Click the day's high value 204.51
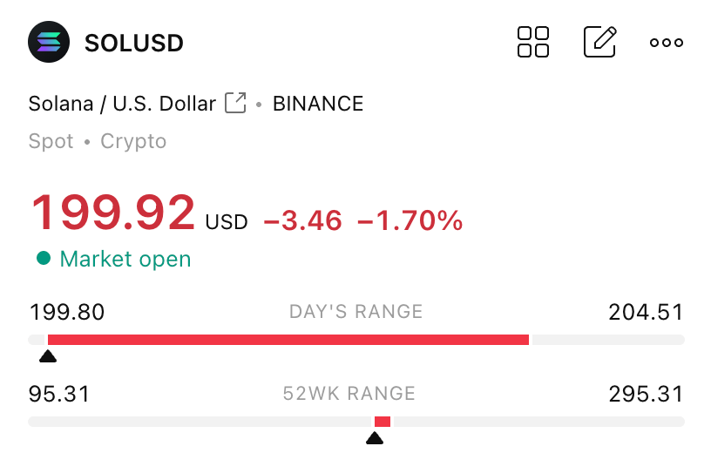Image resolution: width=711 pixels, height=453 pixels. pyautogui.click(x=646, y=312)
